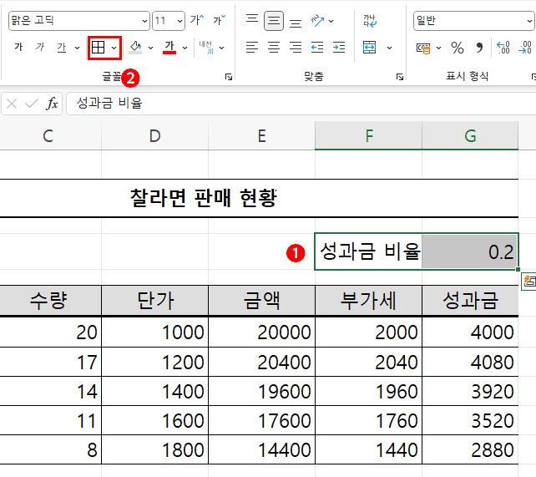Viewport: 536px width, 477px height.
Task: Open merge and center dropdown arrow
Action: (x=389, y=48)
